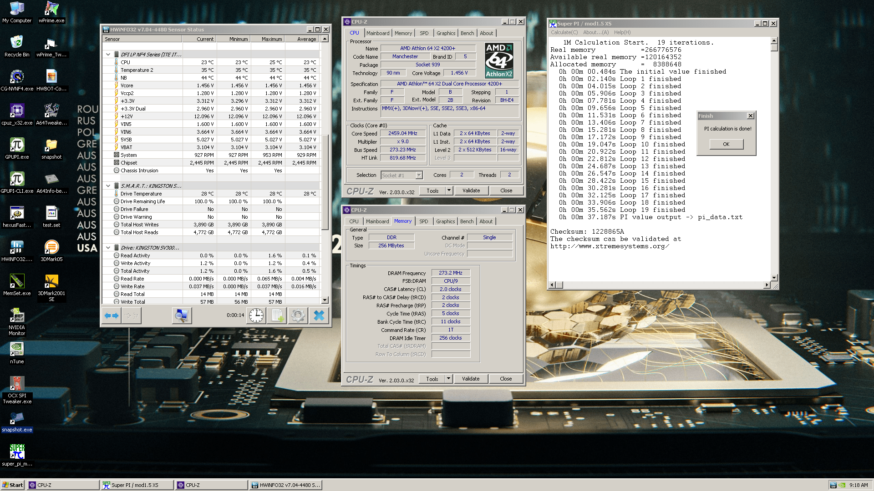The height and width of the screenshot is (491, 874).
Task: Open My Computer desktop icon
Action: (17, 12)
